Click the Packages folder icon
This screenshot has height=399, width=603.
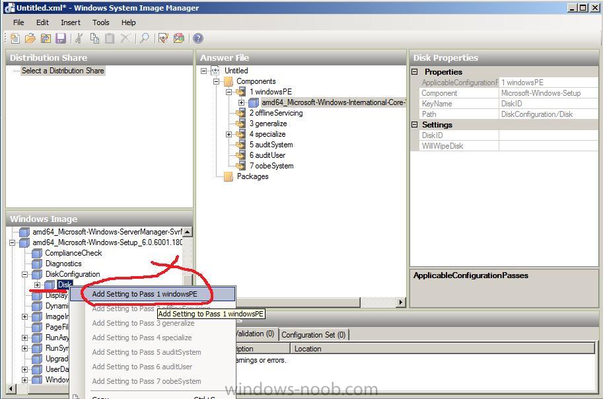click(x=229, y=176)
